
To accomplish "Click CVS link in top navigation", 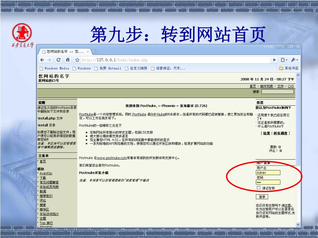I will pyautogui.click(x=291, y=86).
